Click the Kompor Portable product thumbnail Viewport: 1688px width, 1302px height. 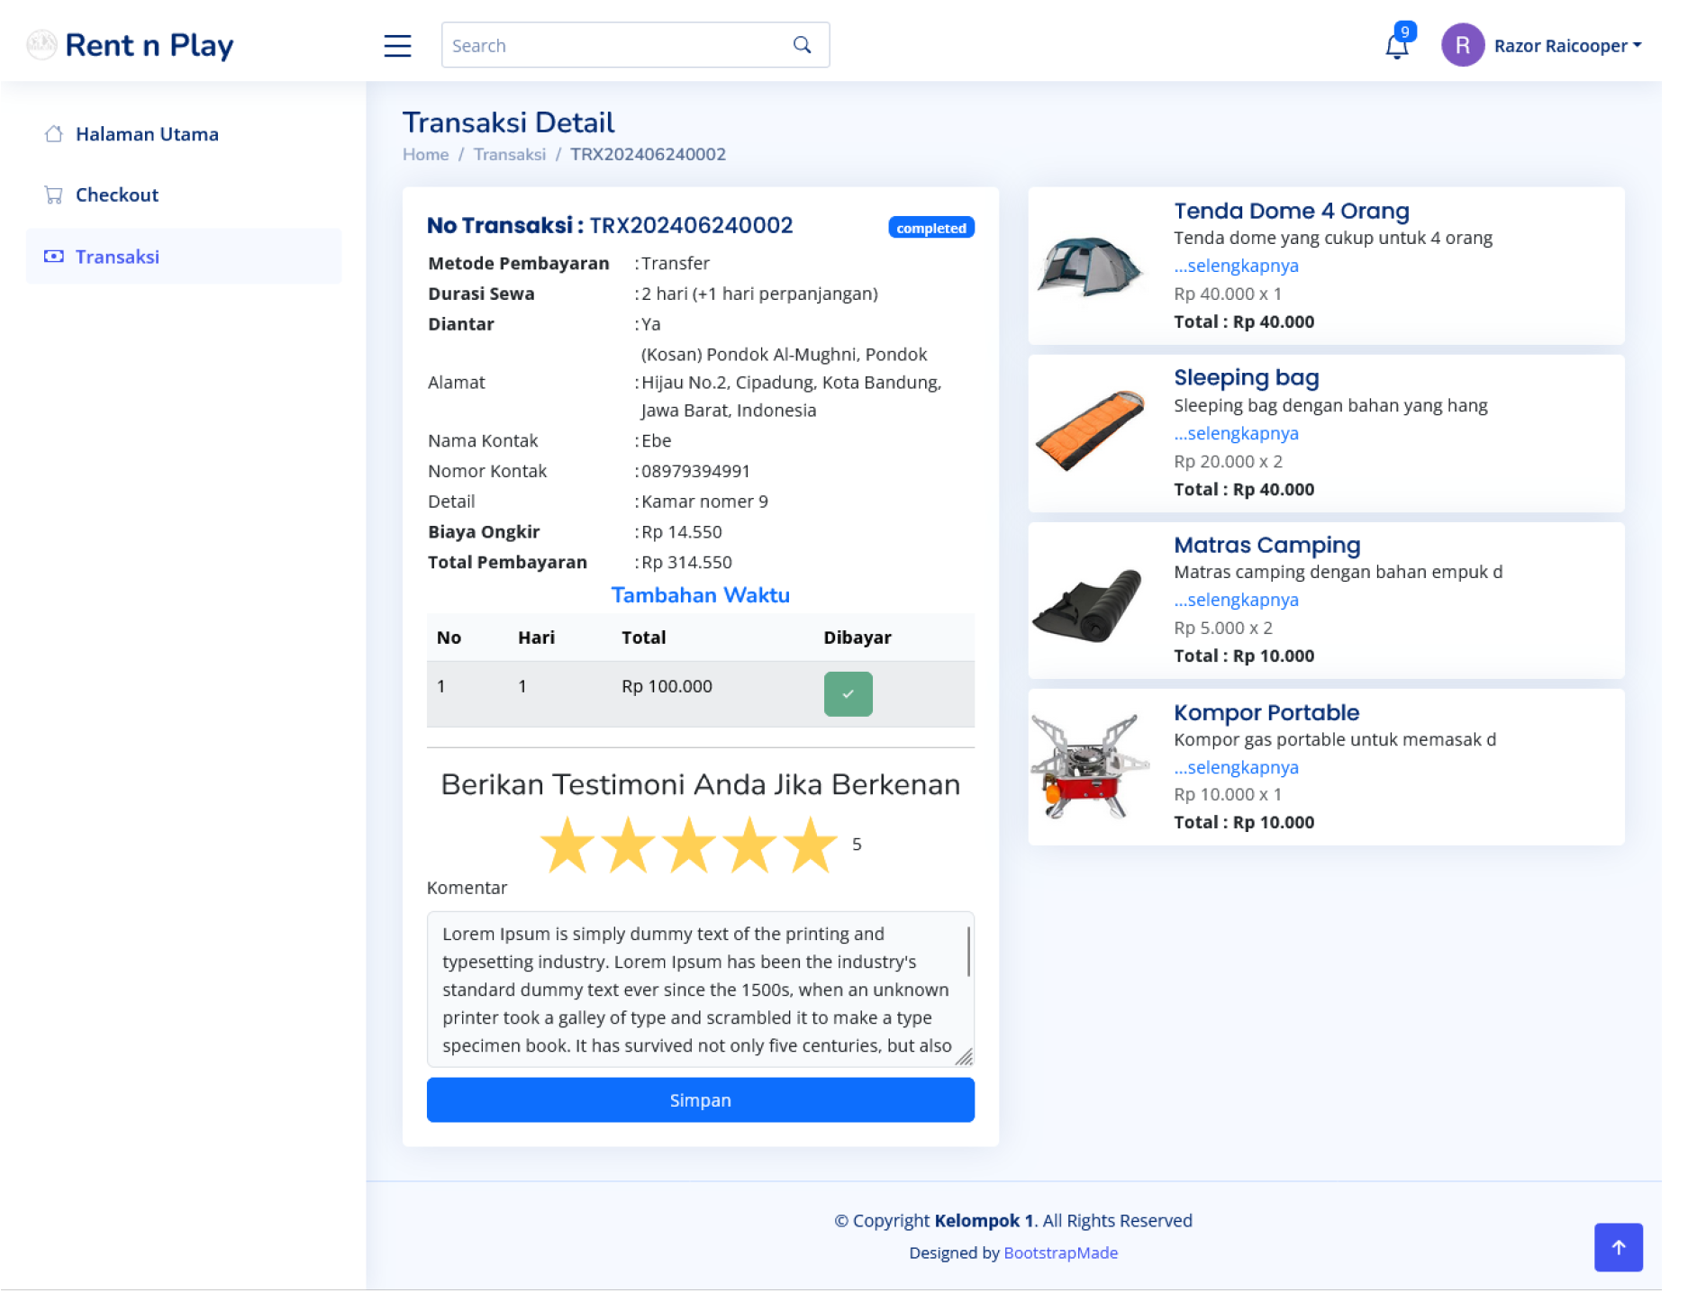tap(1090, 767)
